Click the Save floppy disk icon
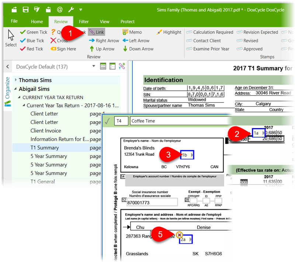This screenshot has width=295, height=262. (x=25, y=10)
